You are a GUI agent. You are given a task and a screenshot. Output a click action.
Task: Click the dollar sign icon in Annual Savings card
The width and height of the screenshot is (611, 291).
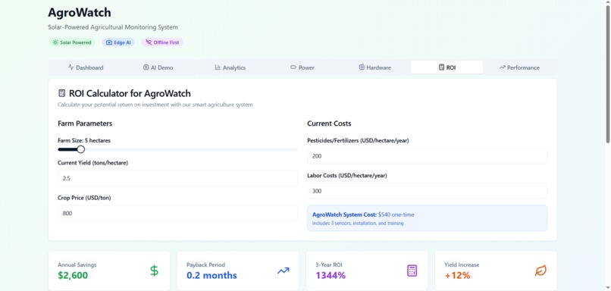(155, 271)
